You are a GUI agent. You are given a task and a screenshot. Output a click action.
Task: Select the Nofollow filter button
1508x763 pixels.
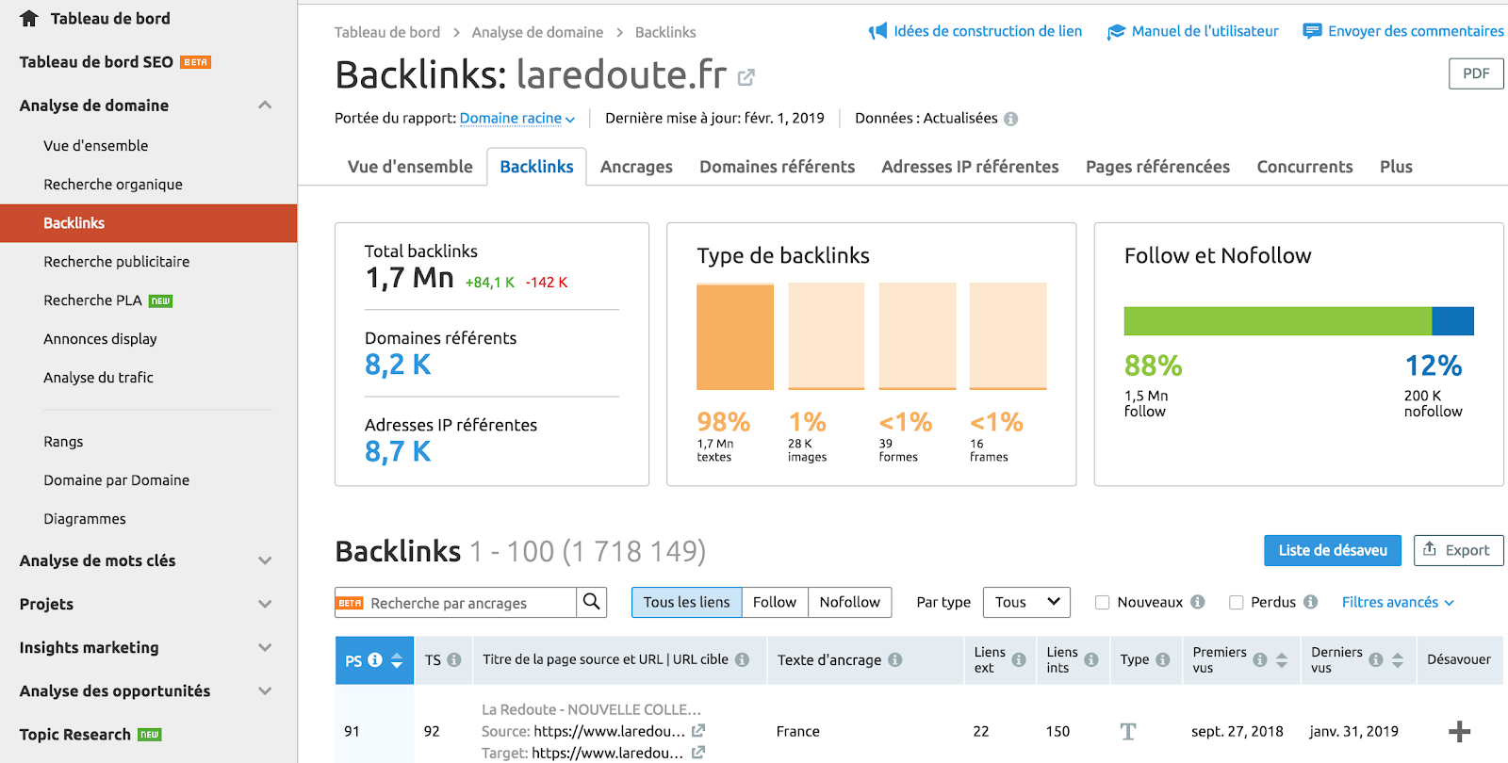pyautogui.click(x=849, y=602)
